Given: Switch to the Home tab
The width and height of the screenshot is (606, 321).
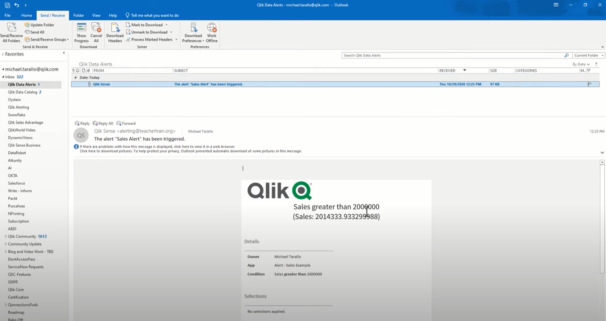Looking at the screenshot, I should (x=27, y=15).
